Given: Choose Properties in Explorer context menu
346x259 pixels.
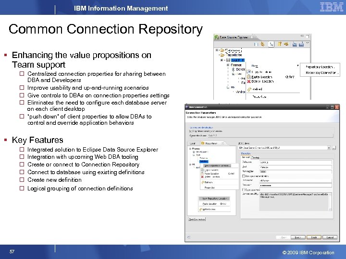Looking at the screenshot, I should click(259, 97).
